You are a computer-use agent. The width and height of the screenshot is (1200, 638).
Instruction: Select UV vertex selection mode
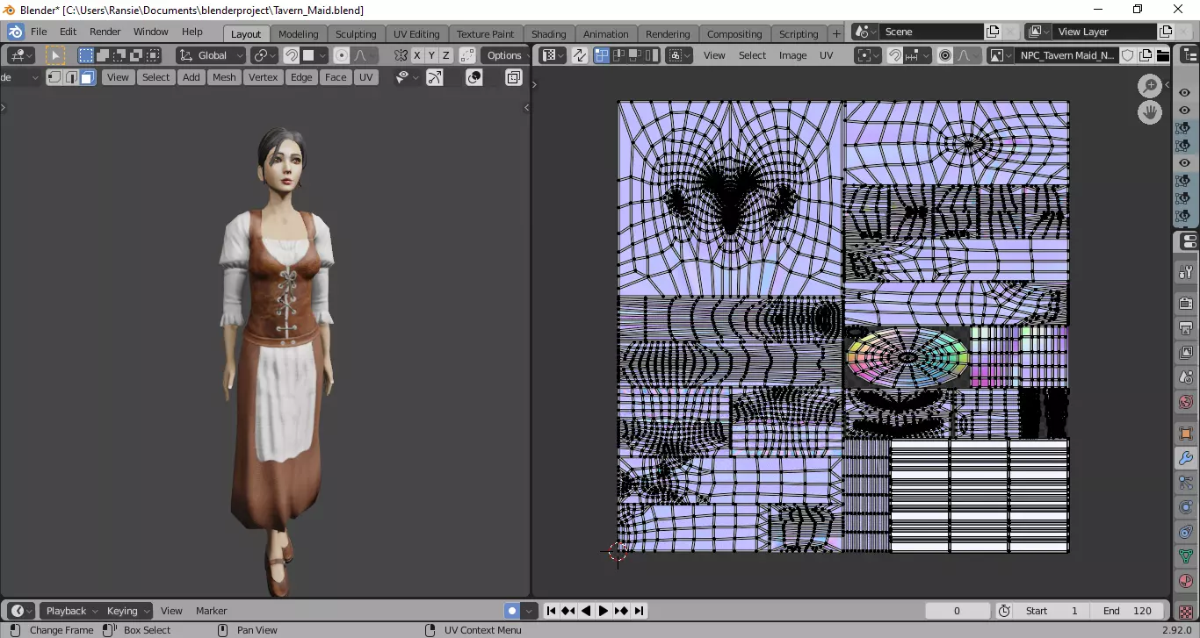602,55
